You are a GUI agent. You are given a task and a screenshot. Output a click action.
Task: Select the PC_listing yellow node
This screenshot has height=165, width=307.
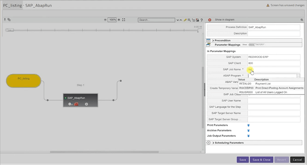[x=23, y=80]
